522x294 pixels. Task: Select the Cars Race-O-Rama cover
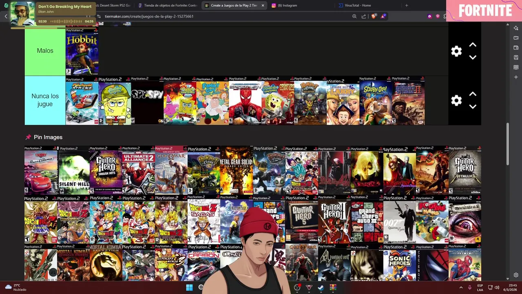[41, 170]
